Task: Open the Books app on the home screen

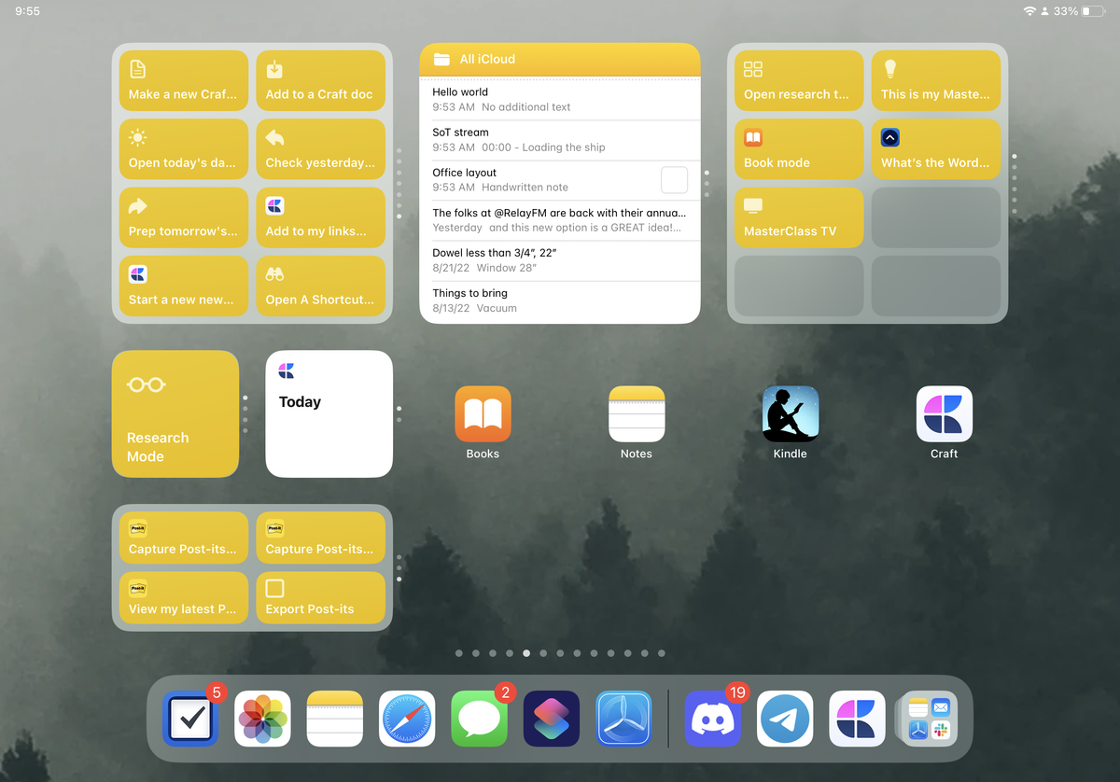Action: click(x=483, y=413)
